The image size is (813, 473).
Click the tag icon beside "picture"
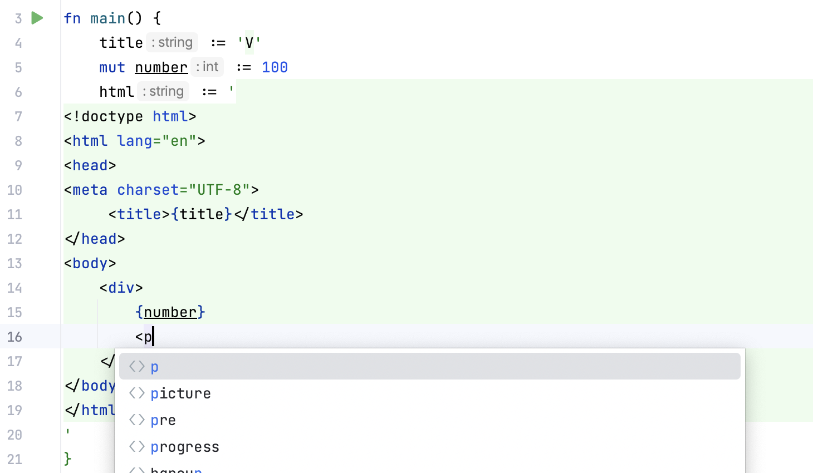[x=136, y=393]
